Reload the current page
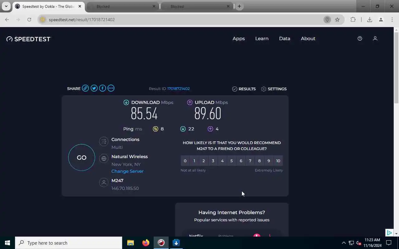 click(29, 20)
